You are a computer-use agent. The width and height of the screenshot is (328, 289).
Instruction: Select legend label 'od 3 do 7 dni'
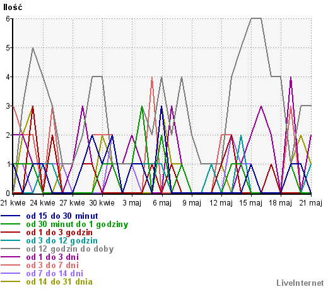click(x=52, y=266)
